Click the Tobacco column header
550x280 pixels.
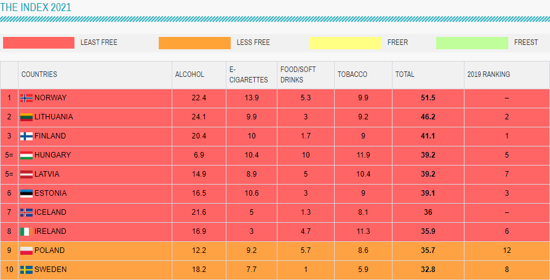(353, 74)
